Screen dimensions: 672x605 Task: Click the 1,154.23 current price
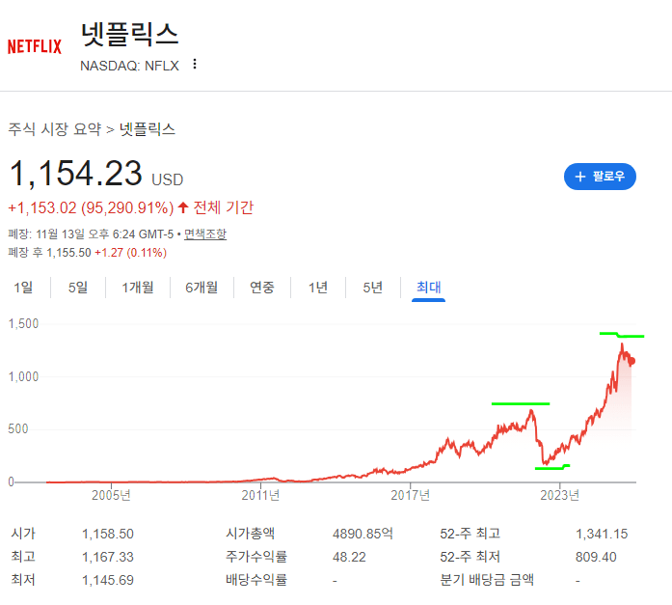[x=76, y=174]
